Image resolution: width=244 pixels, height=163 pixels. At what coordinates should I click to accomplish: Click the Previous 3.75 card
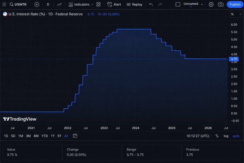211,152
